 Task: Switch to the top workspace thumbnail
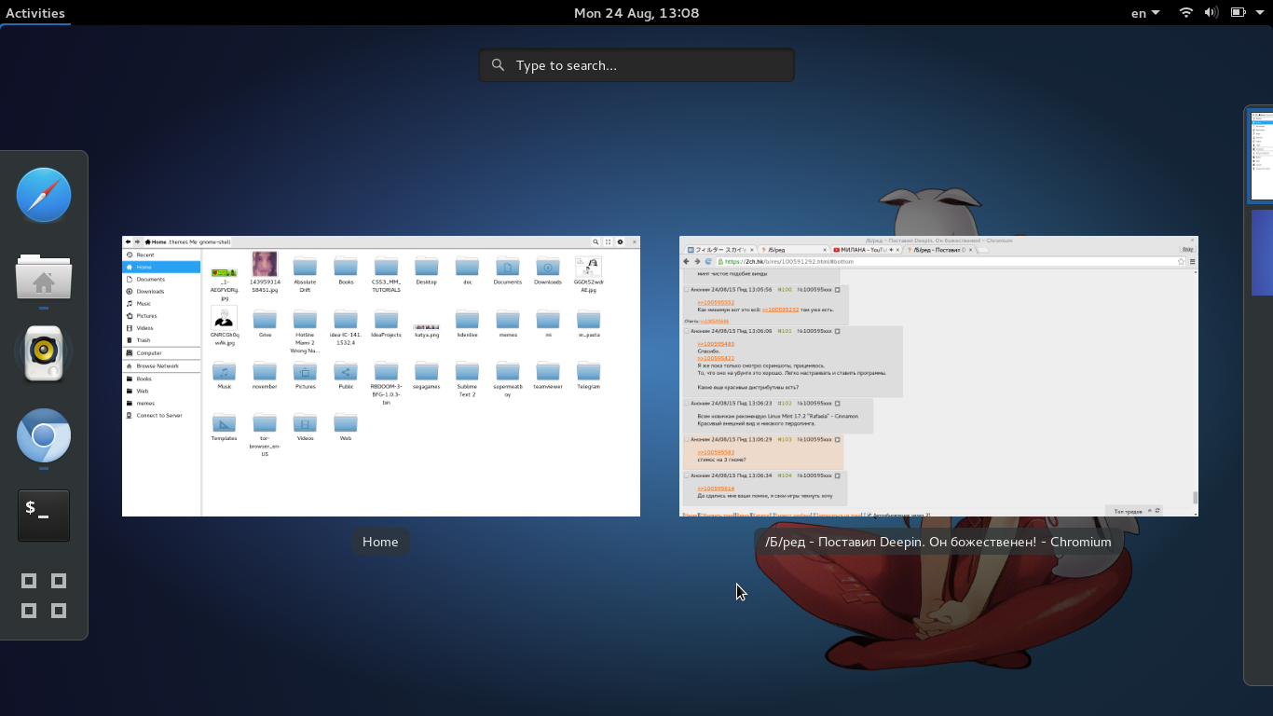pos(1261,156)
